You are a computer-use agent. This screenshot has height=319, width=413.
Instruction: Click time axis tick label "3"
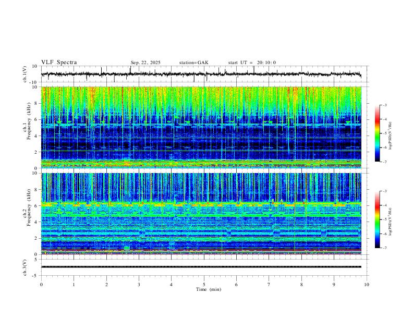click(139, 285)
